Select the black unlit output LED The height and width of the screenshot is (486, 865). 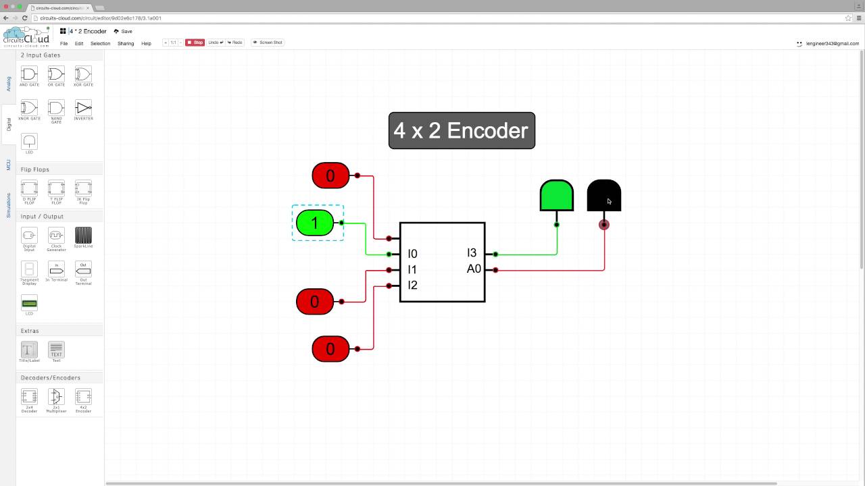[x=604, y=196]
